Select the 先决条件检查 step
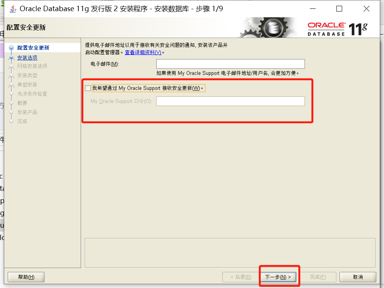The width and height of the screenshot is (384, 288). tap(32, 94)
